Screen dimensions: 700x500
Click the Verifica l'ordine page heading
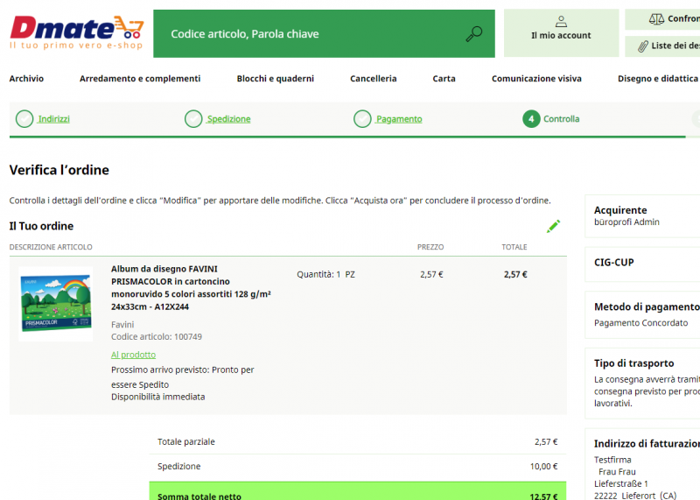[59, 170]
